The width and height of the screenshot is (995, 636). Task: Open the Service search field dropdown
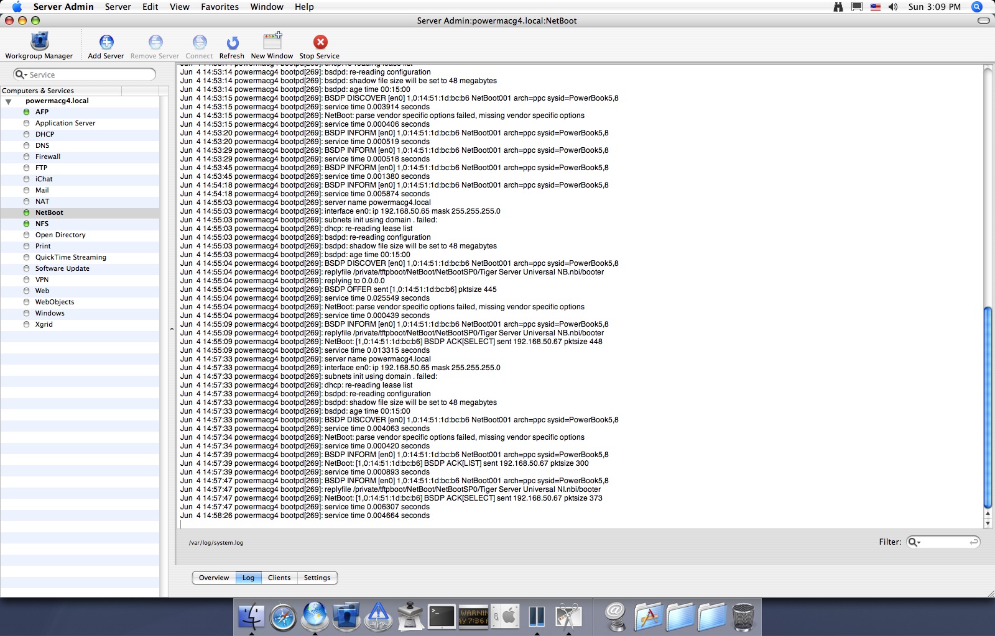[x=21, y=75]
